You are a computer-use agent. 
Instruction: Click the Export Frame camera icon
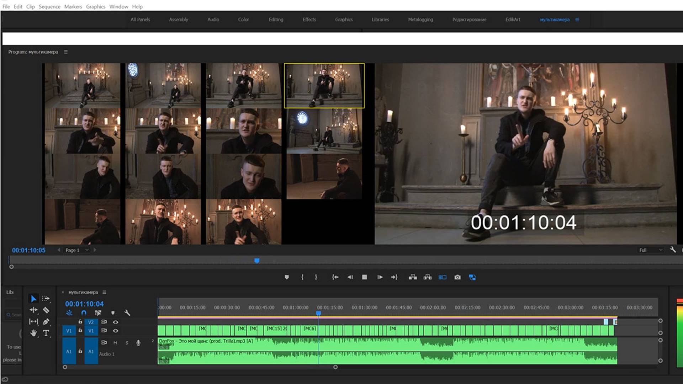tap(457, 277)
